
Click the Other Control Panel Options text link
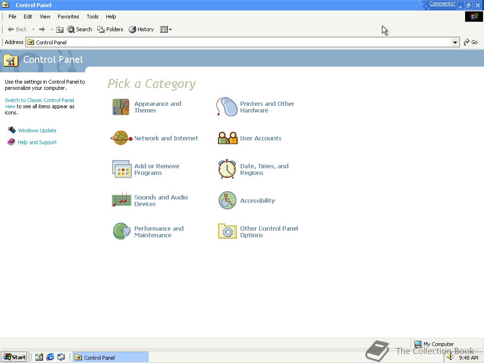(269, 232)
